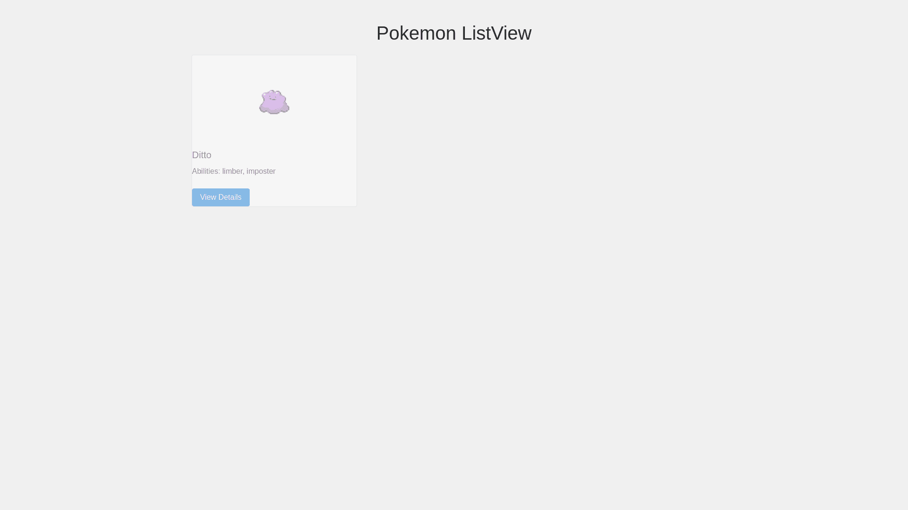This screenshot has height=510, width=908.
Task: Select the Ditto card
Action: (274, 130)
